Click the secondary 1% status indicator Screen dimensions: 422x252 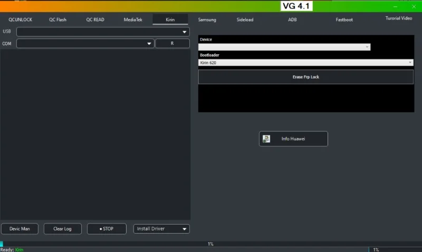(376, 249)
